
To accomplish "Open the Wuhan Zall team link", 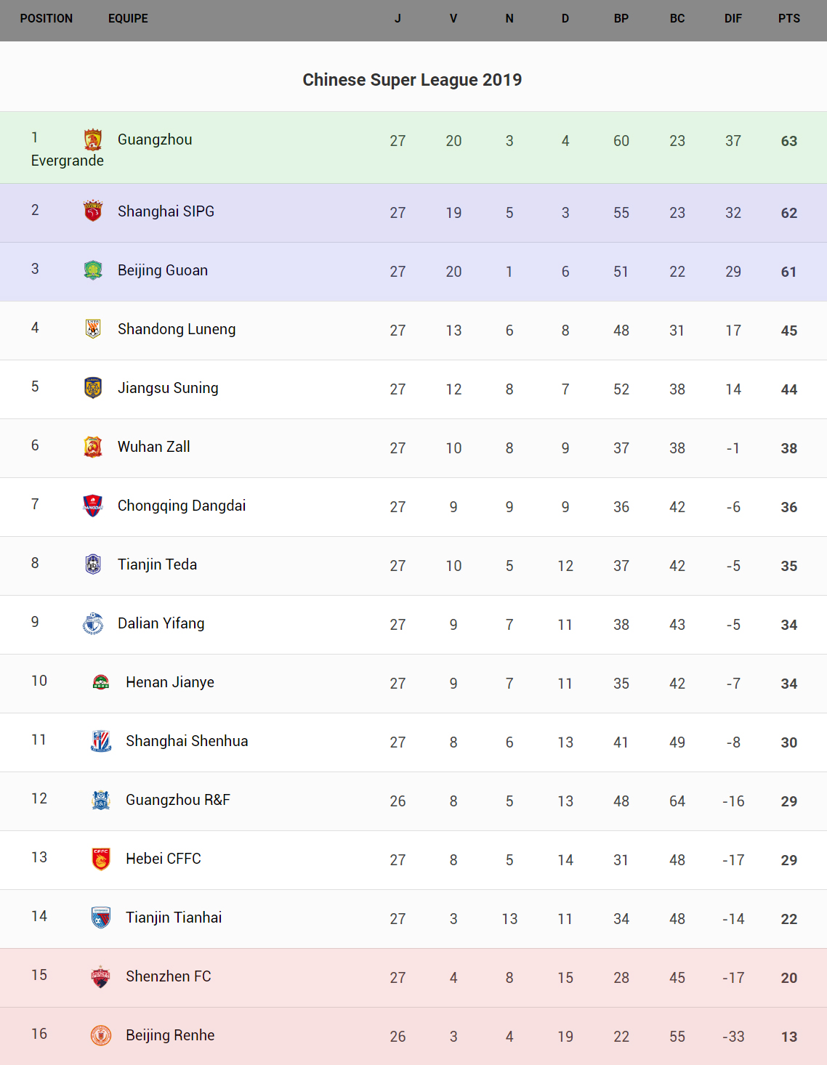I will (154, 447).
